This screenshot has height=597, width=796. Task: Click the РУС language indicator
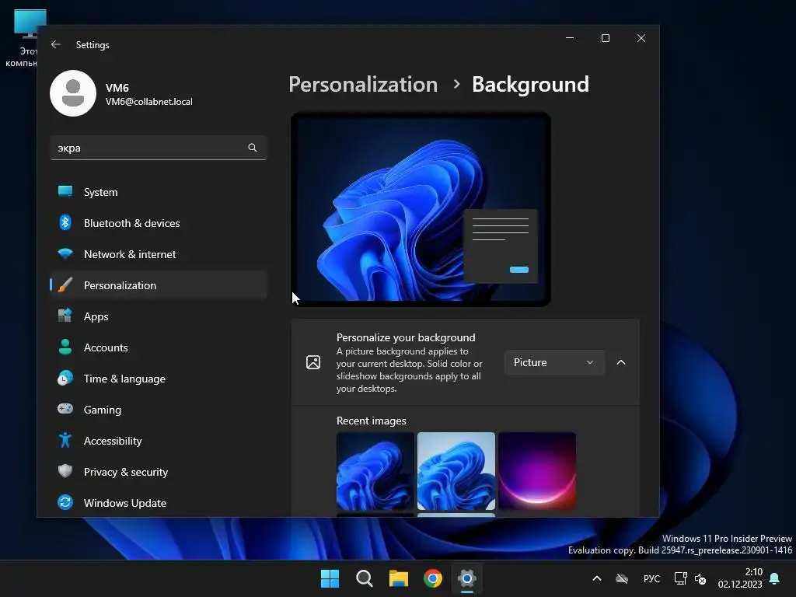652,578
